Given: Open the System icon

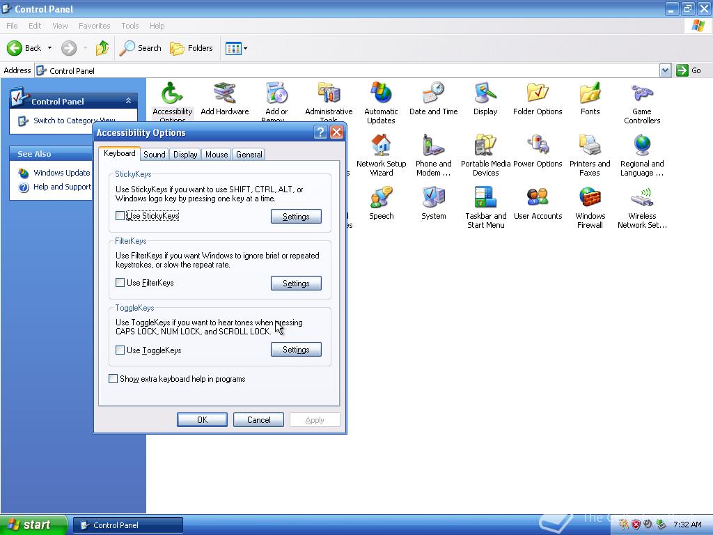Looking at the screenshot, I should (x=433, y=203).
